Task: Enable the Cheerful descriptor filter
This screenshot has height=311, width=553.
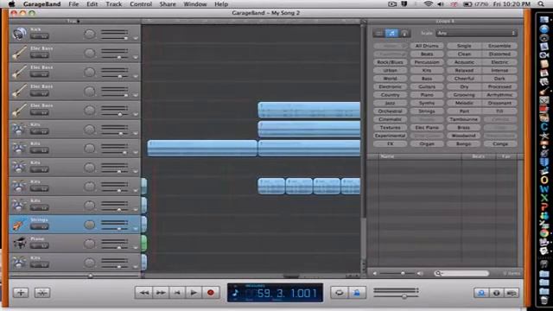Action: 464,79
